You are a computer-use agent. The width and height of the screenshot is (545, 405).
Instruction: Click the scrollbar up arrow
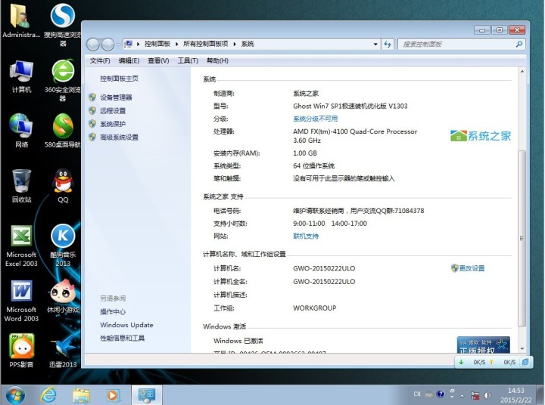(x=522, y=71)
